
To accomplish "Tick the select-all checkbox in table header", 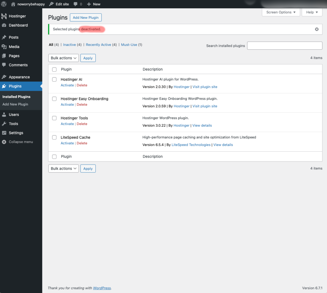I will tap(54, 69).
